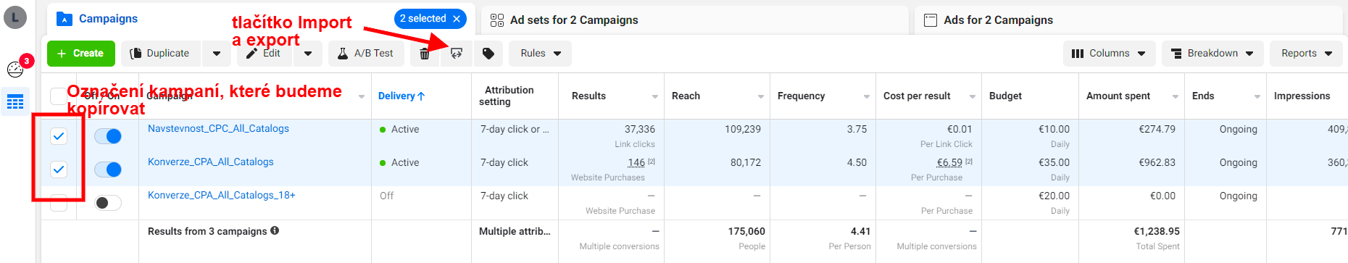Open the account avatar in sidebar
Screen dimensions: 1348x263
click(15, 17)
